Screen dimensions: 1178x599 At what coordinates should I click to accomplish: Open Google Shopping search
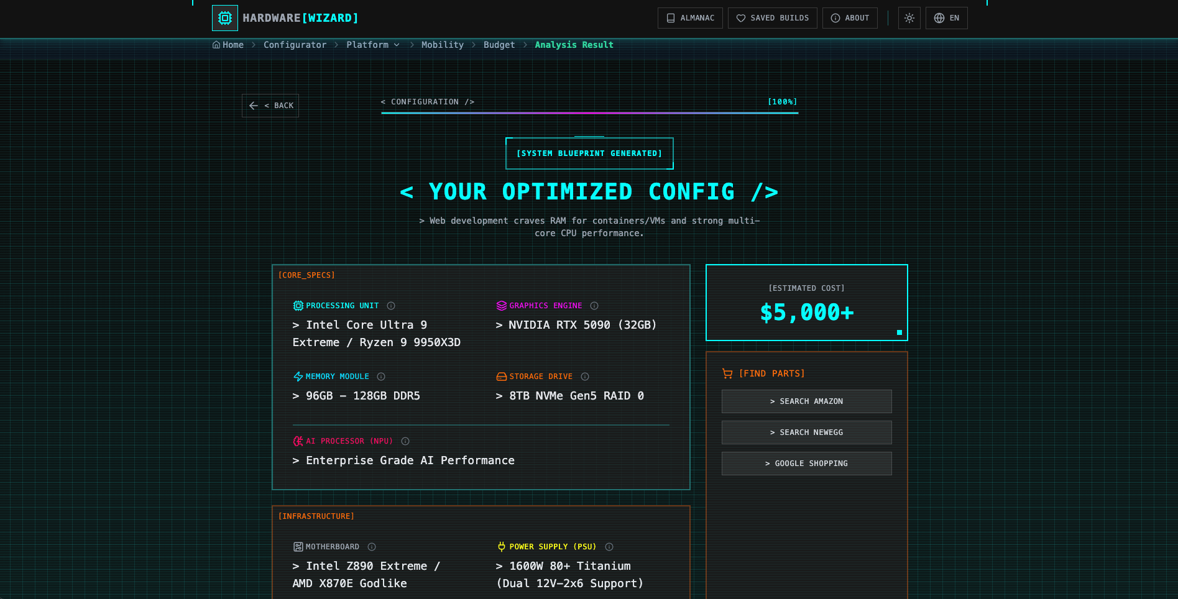click(x=806, y=464)
